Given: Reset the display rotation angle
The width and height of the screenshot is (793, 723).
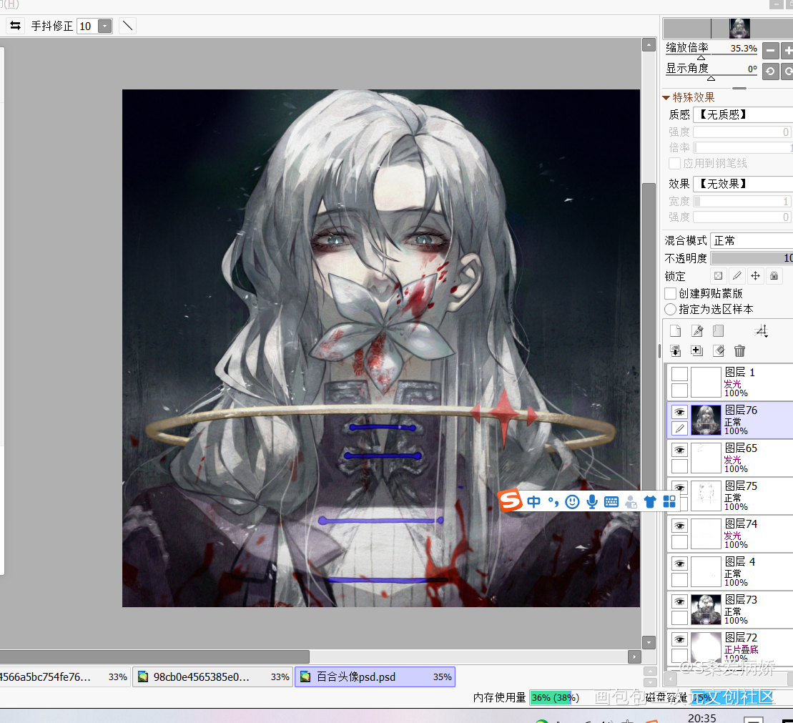Looking at the screenshot, I should pyautogui.click(x=770, y=72).
